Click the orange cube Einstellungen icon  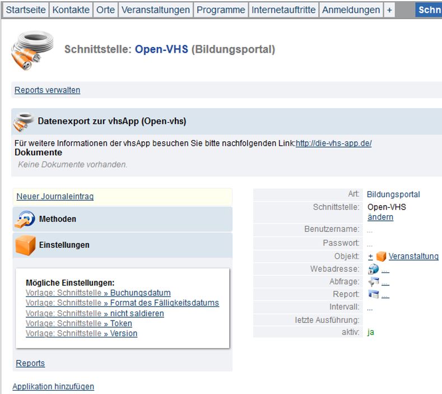(25, 245)
